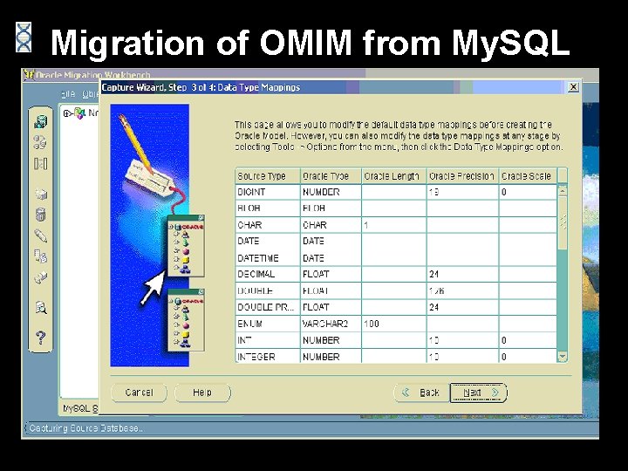Click the NUMBER Oracle type in BIGINT row
The height and width of the screenshot is (471, 628).
(x=331, y=192)
